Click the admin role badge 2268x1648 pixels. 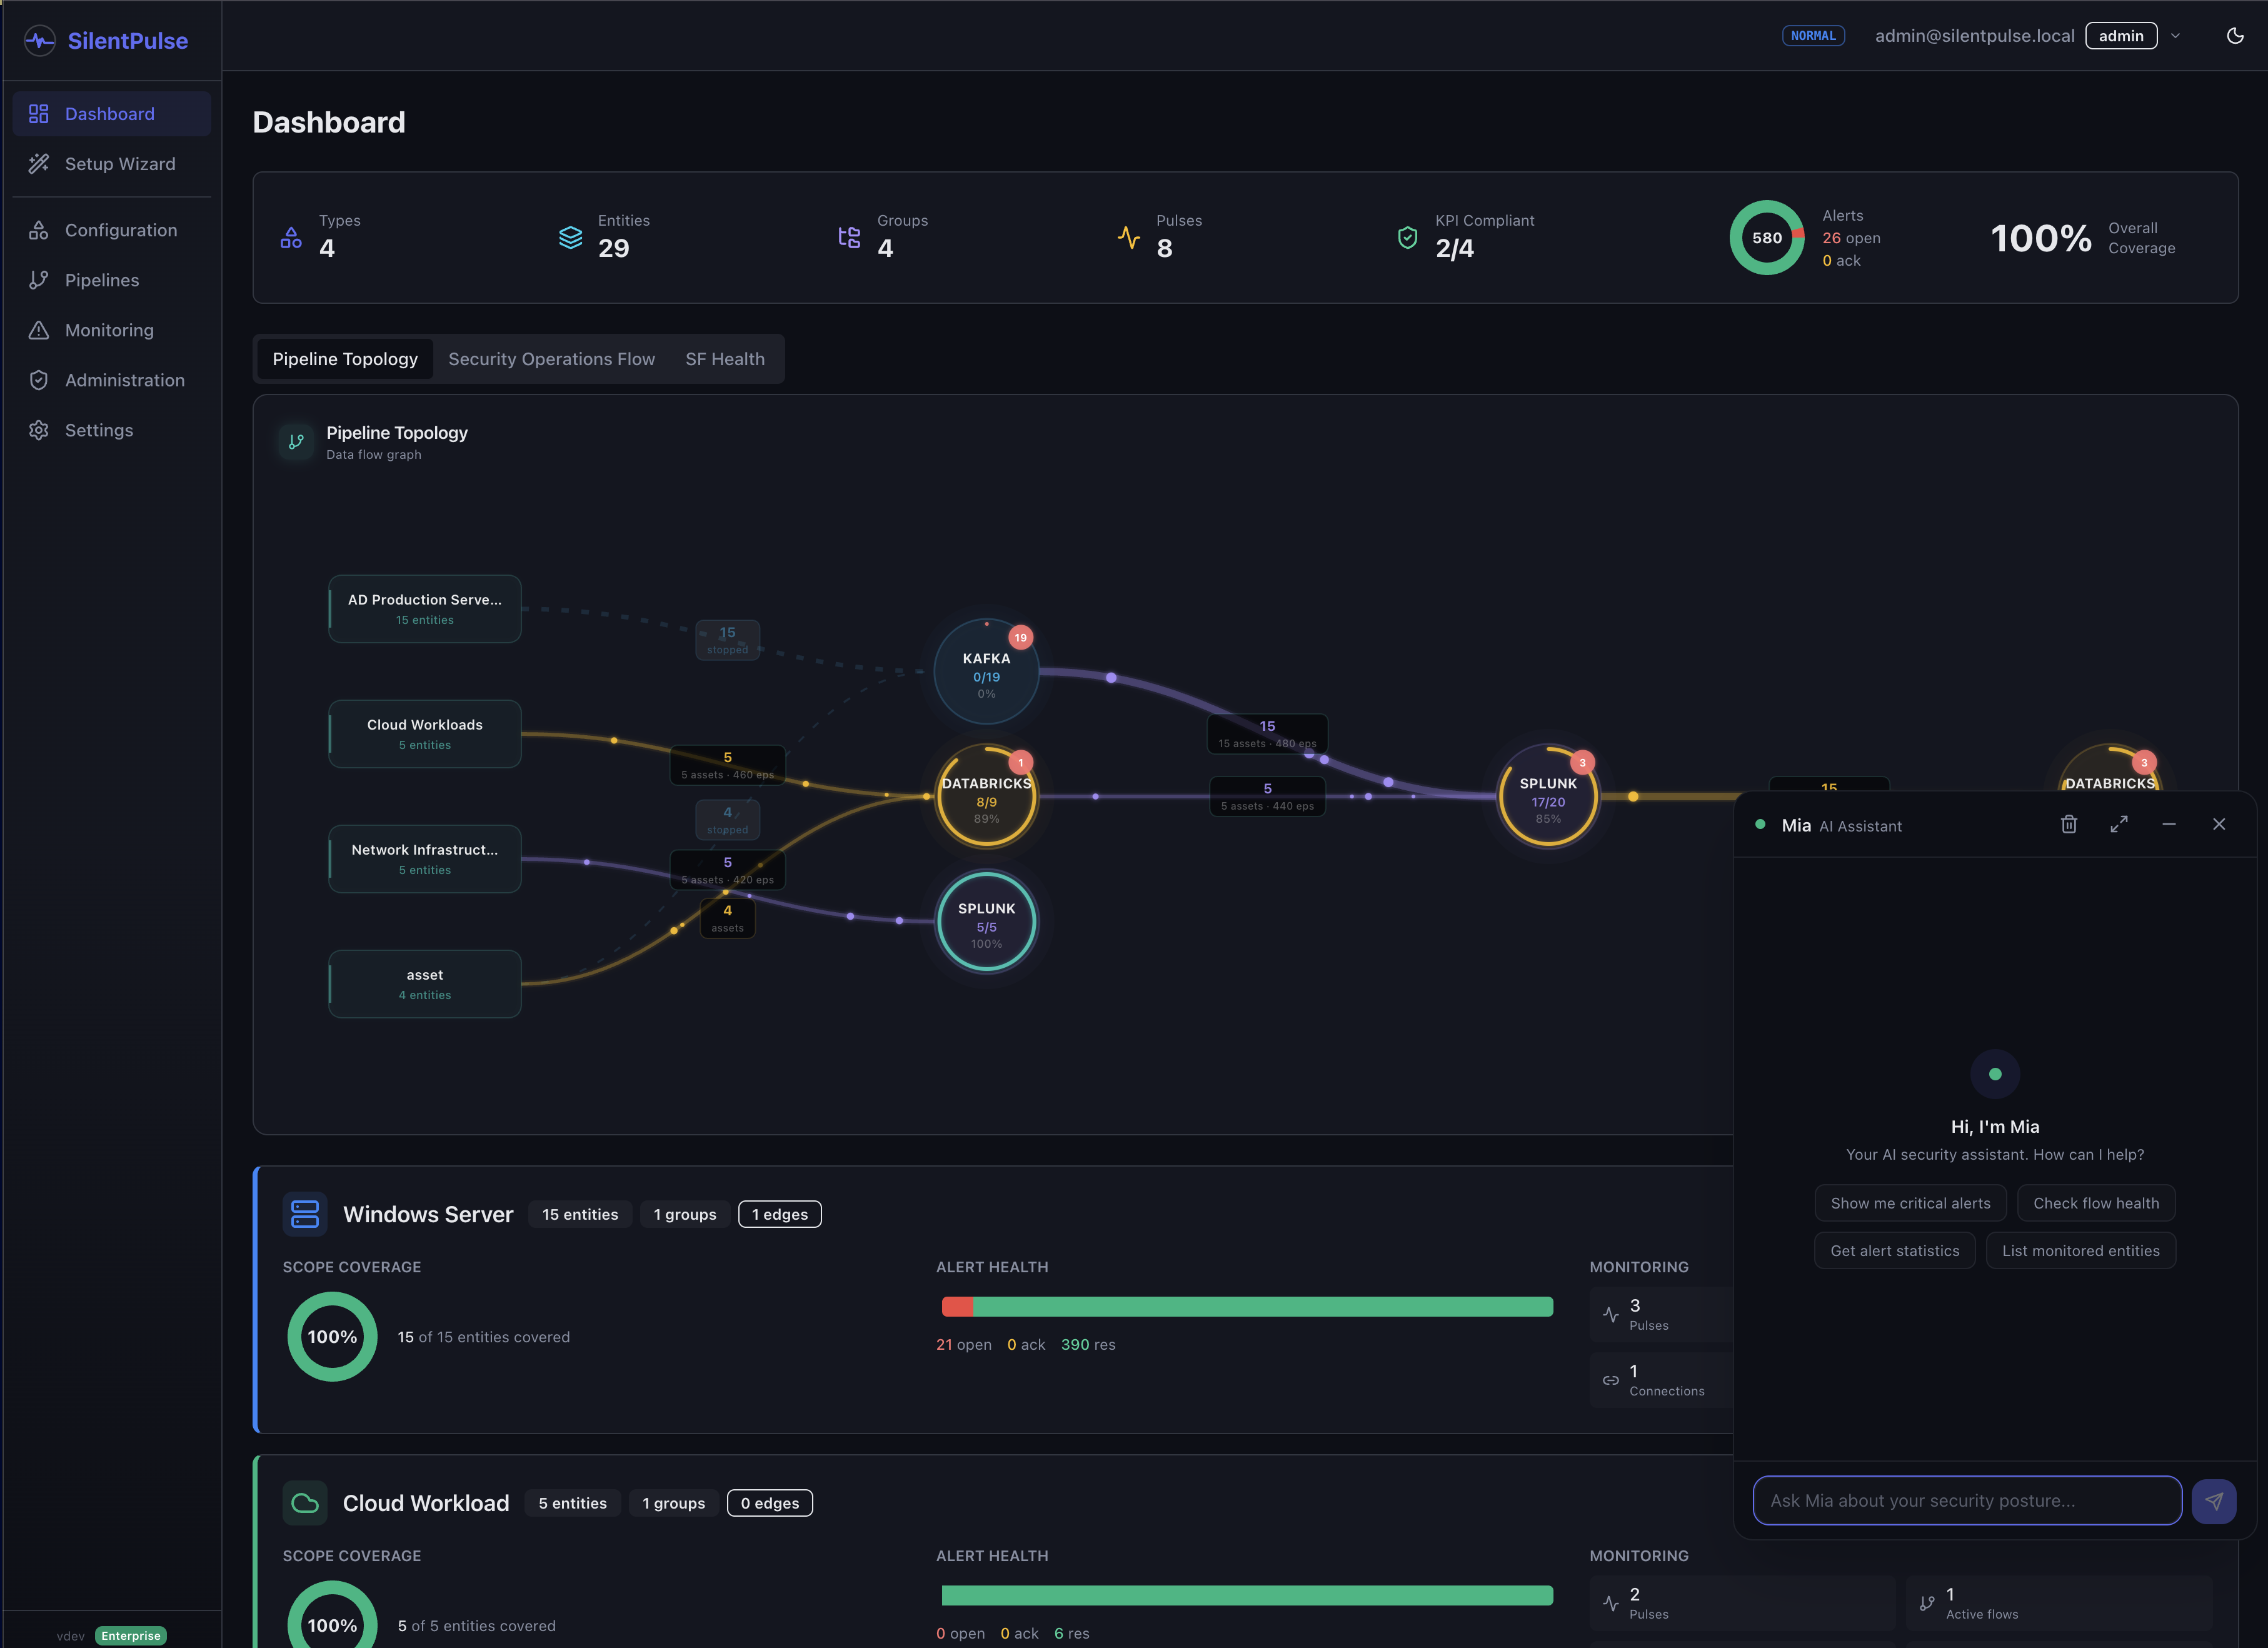click(x=2121, y=36)
